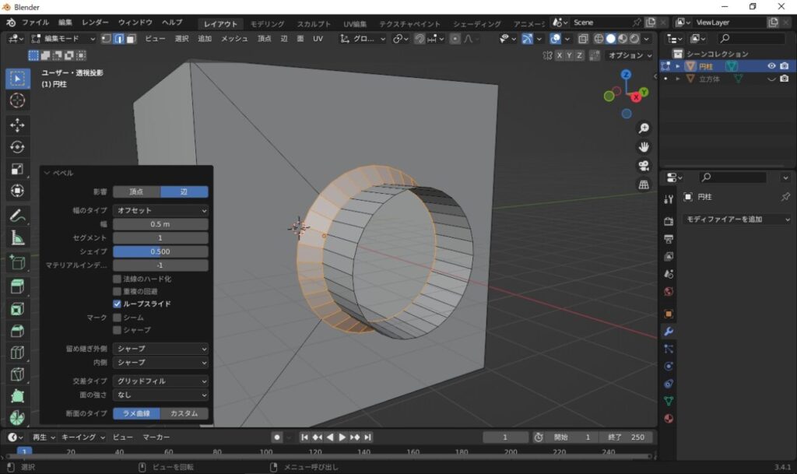Select the カスタム profile type button

pos(184,413)
